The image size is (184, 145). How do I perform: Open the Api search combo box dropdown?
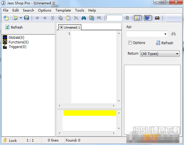165,34
